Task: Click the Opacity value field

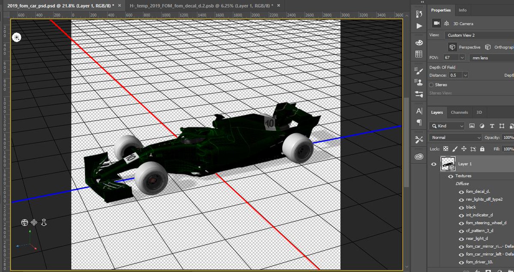Action: click(508, 137)
